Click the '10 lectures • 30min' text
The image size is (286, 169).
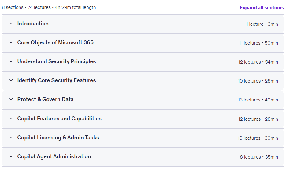258,138
